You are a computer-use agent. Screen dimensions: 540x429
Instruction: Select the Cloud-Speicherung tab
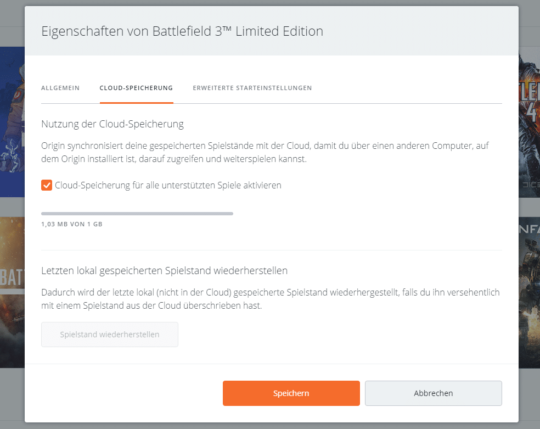[x=136, y=88]
